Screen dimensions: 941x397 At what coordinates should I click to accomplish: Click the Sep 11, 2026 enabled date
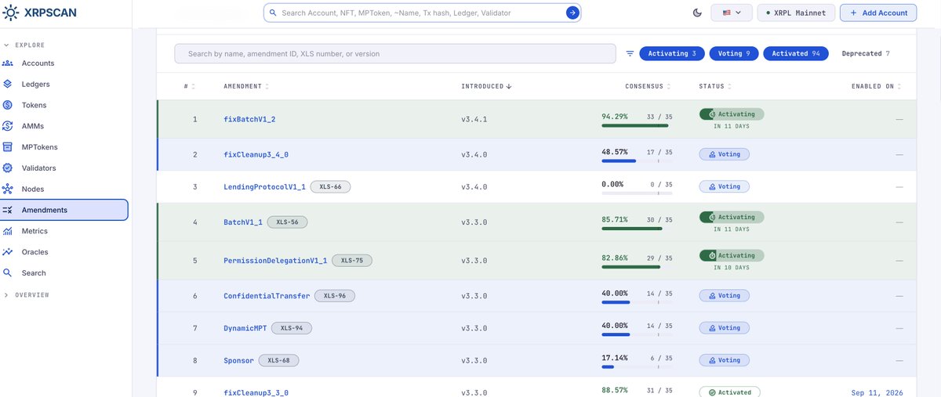tap(877, 392)
